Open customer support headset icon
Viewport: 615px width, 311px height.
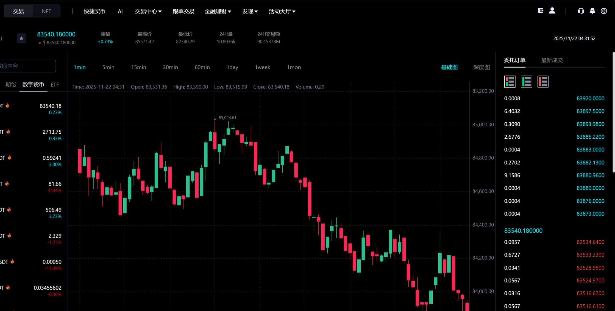[581, 11]
